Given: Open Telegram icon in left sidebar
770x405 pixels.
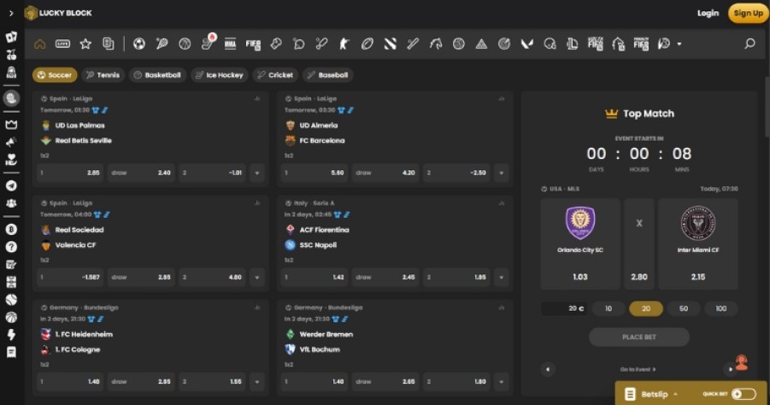Looking at the screenshot, I should point(11,185).
